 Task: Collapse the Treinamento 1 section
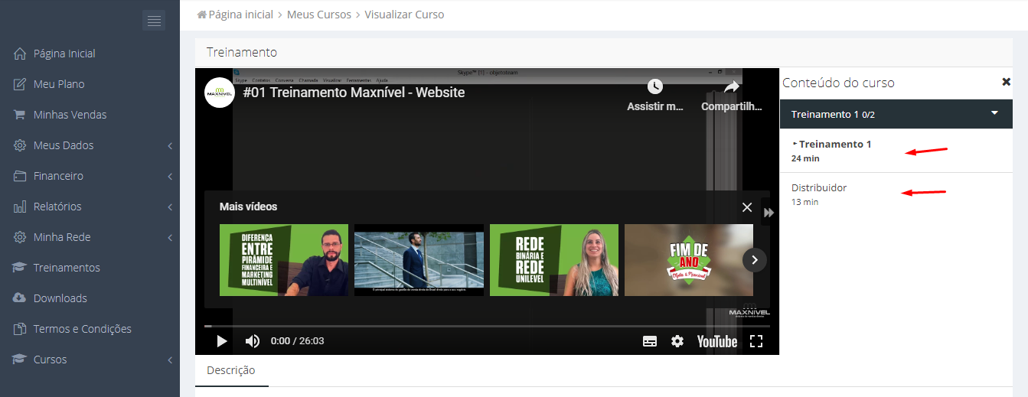(994, 113)
